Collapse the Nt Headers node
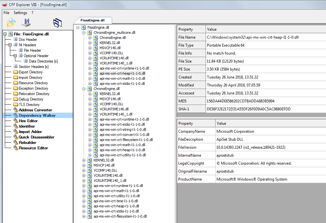Screen dimensions: 326x223 tap(10, 45)
